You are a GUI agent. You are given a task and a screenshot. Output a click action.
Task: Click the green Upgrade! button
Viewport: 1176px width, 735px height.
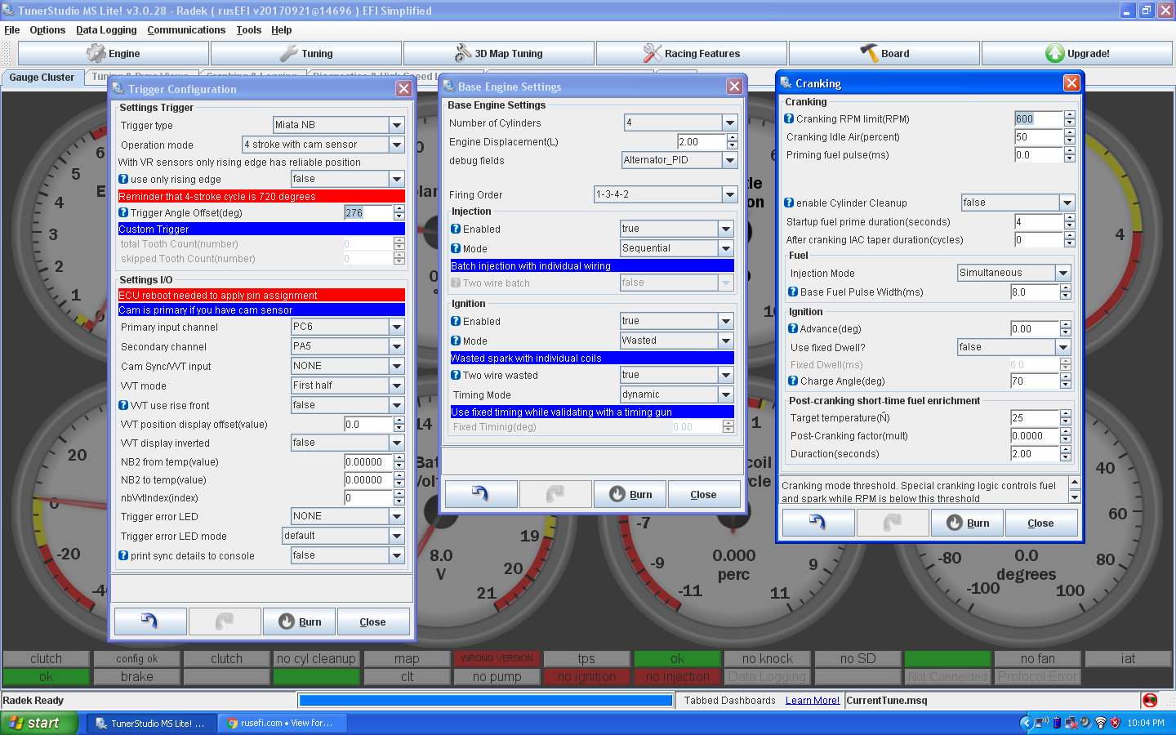tap(1077, 53)
